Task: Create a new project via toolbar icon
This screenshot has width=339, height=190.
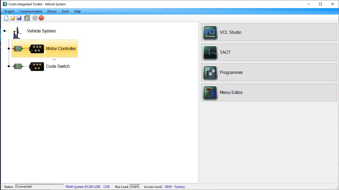Action: pos(6,18)
